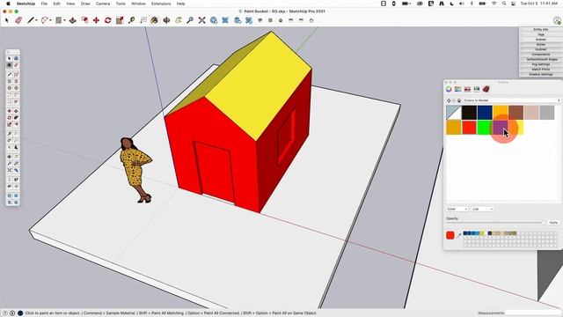The image size is (563, 317).
Task: Open the arc tool dropdown arrow
Action: point(50,20)
